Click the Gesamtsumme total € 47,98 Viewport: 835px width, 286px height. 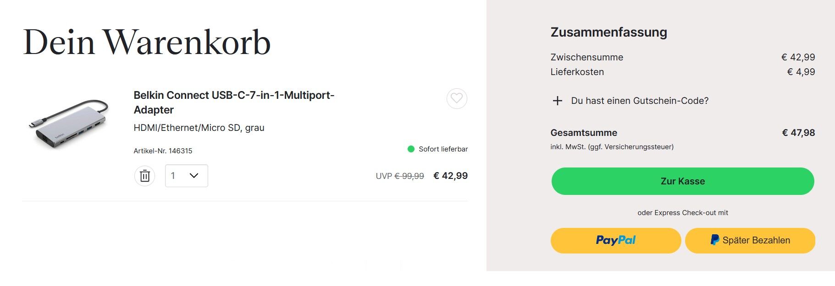pos(798,133)
